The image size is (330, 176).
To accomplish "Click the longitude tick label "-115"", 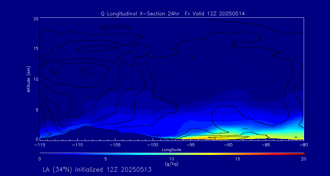I will tap(39, 145).
